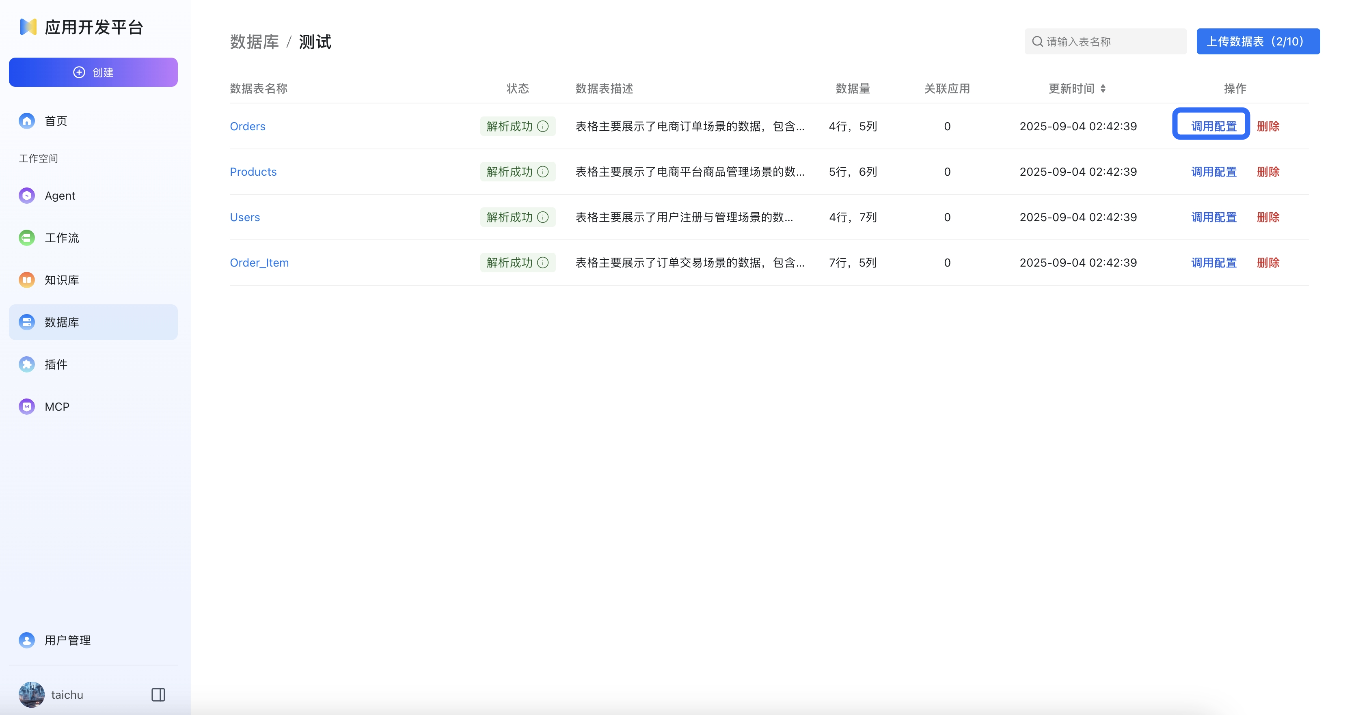The image size is (1356, 715).
Task: Open the Agent section from the sidebar icon
Action: [x=26, y=195]
